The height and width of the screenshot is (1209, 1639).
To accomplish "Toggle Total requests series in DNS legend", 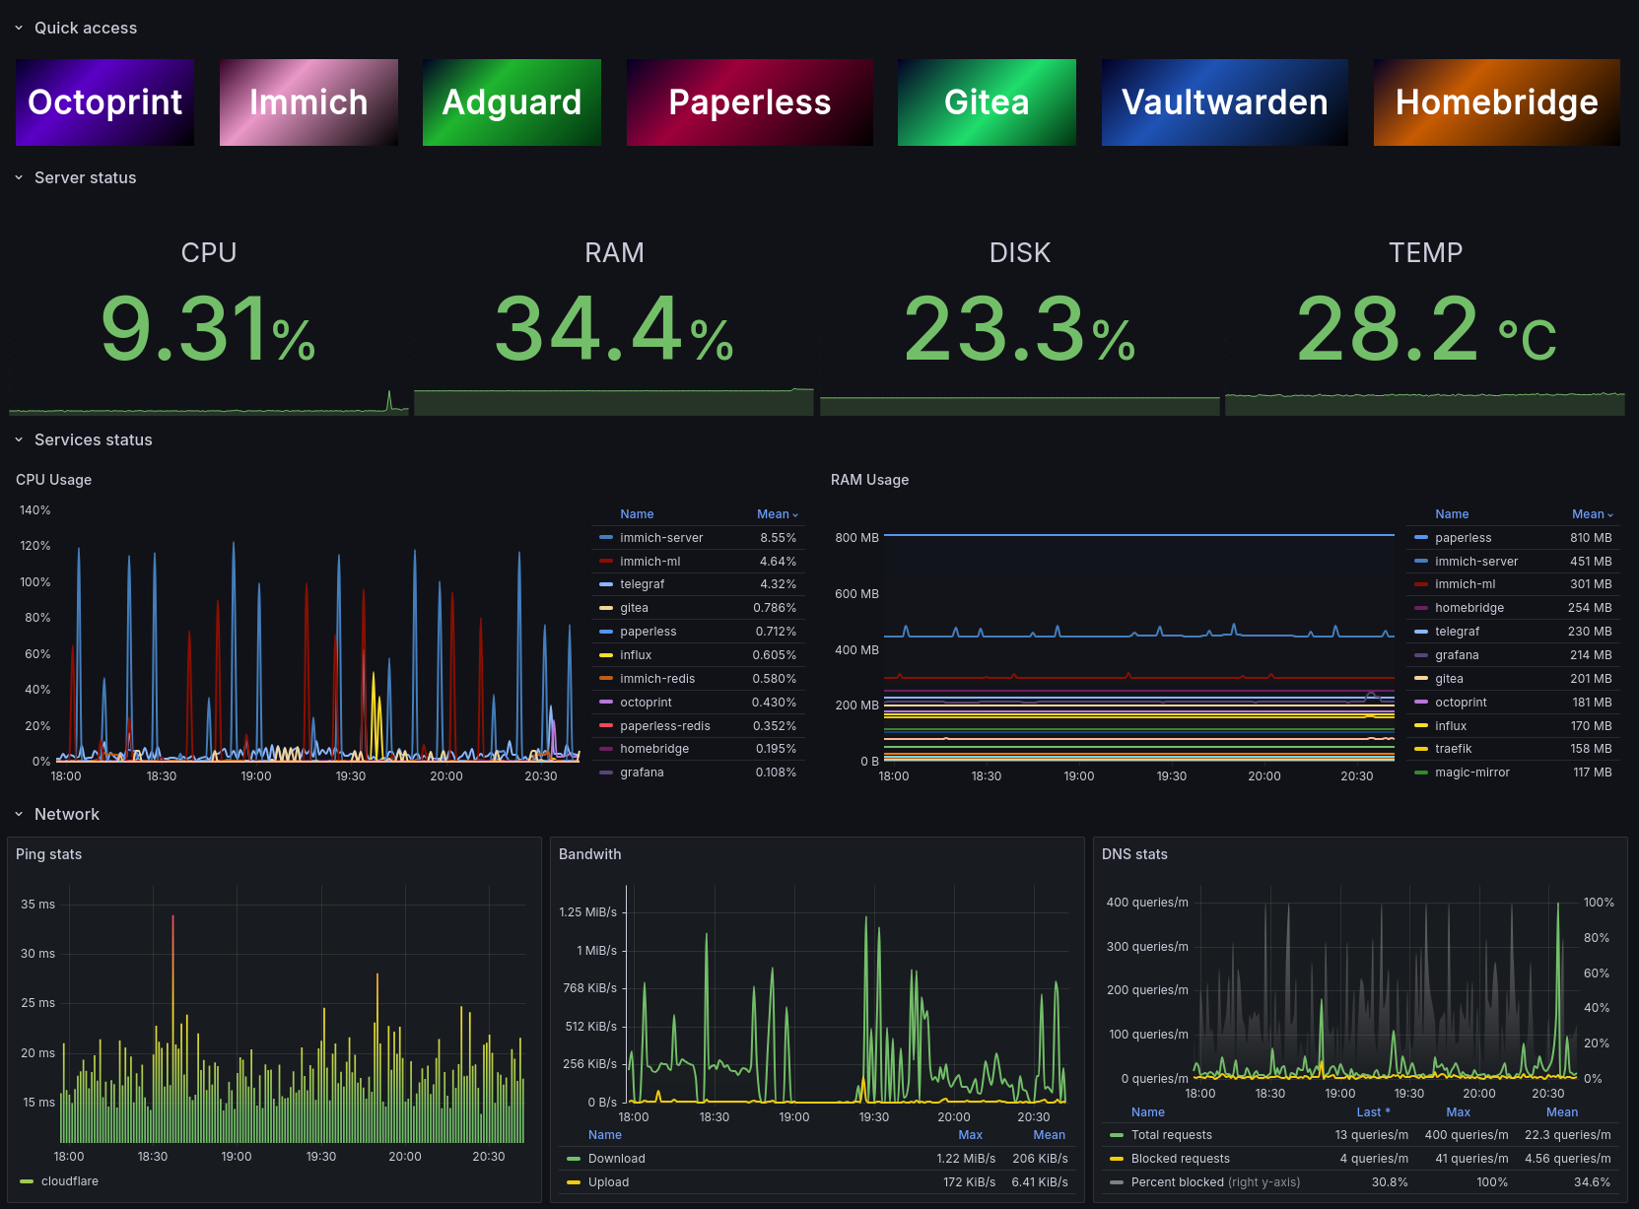I will 1172,1135.
